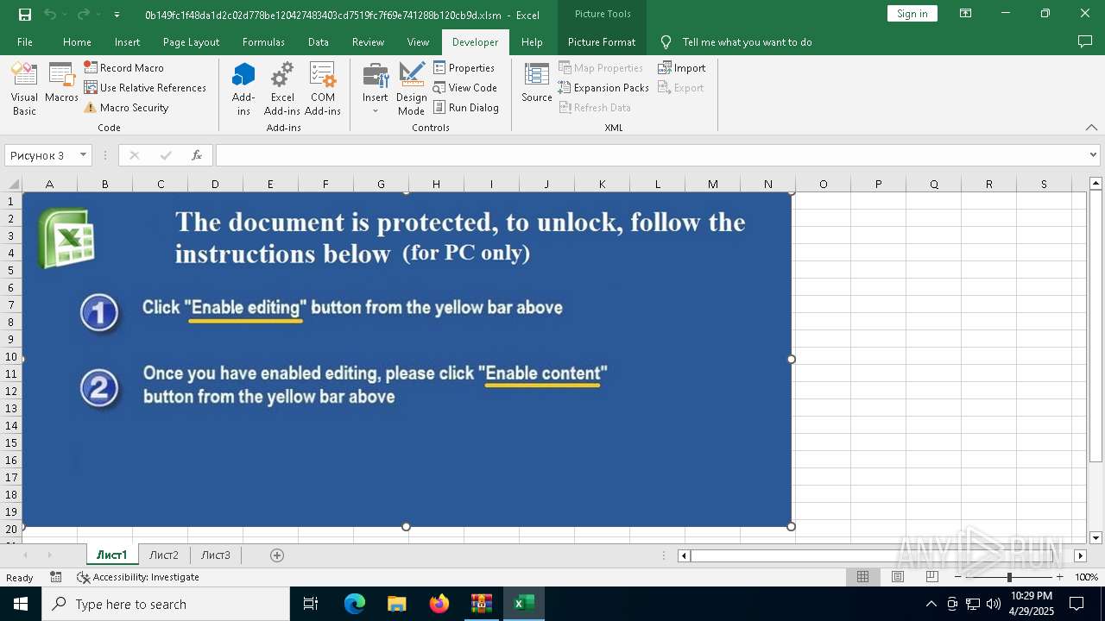Toggle Design Mode
The height and width of the screenshot is (621, 1105).
[x=412, y=89]
